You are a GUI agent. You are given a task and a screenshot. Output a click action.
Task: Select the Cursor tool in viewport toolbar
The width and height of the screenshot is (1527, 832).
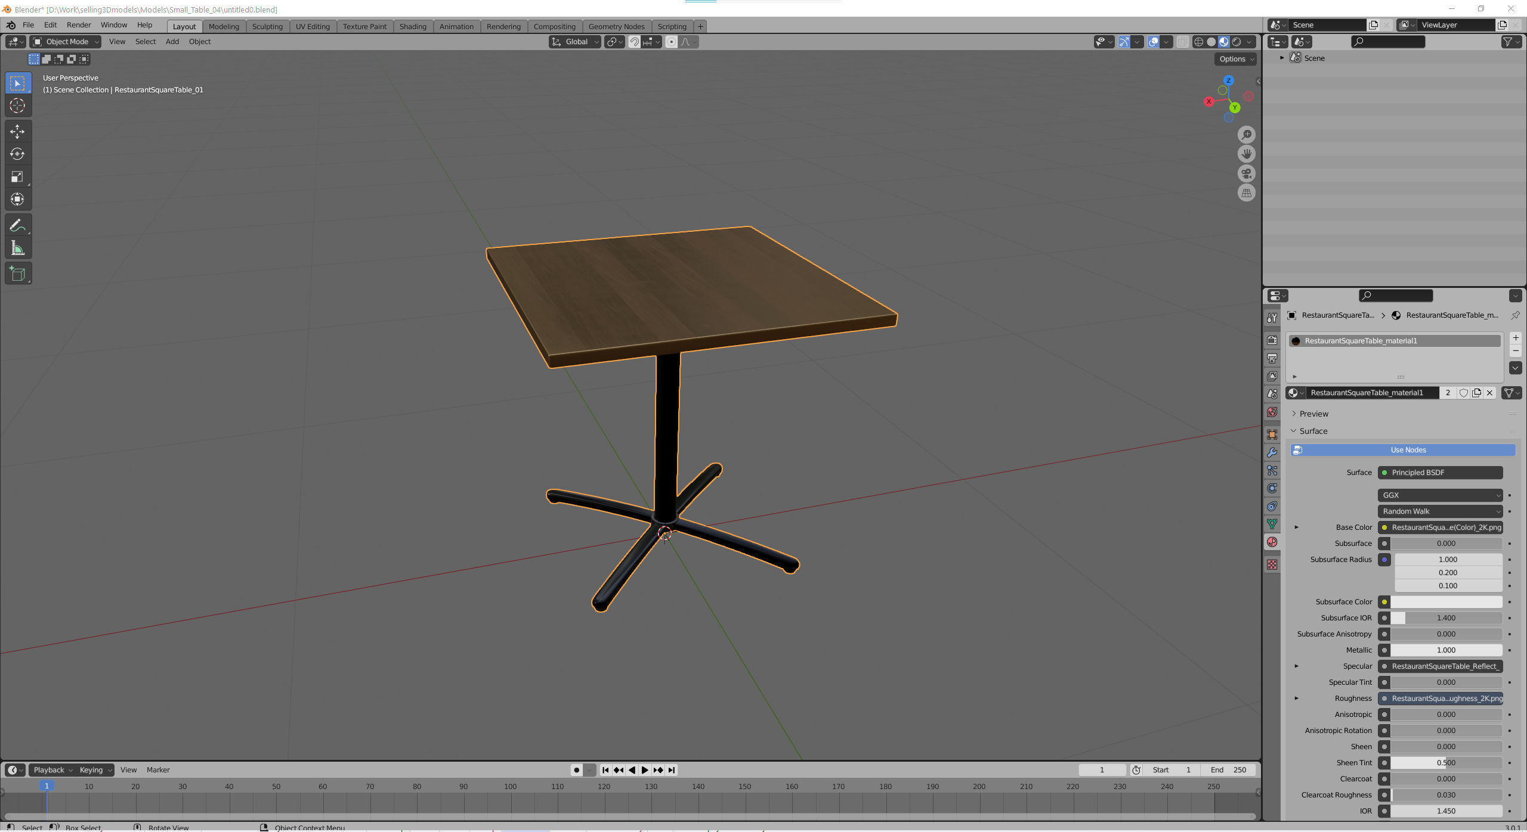click(x=17, y=106)
